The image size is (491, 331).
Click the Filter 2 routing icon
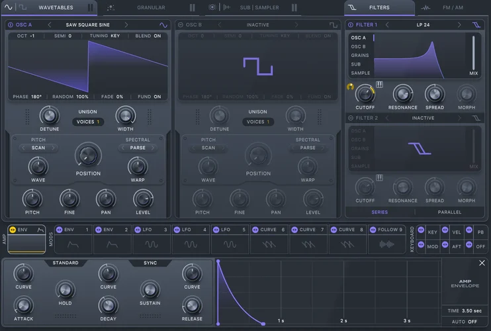click(x=475, y=118)
